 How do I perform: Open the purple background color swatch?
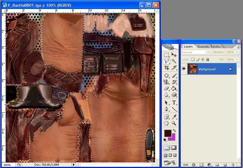click(172, 137)
